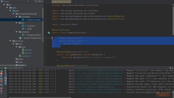Click Down the Stack Trace arrow
Screen dimensions: 174x98
(5, 73)
